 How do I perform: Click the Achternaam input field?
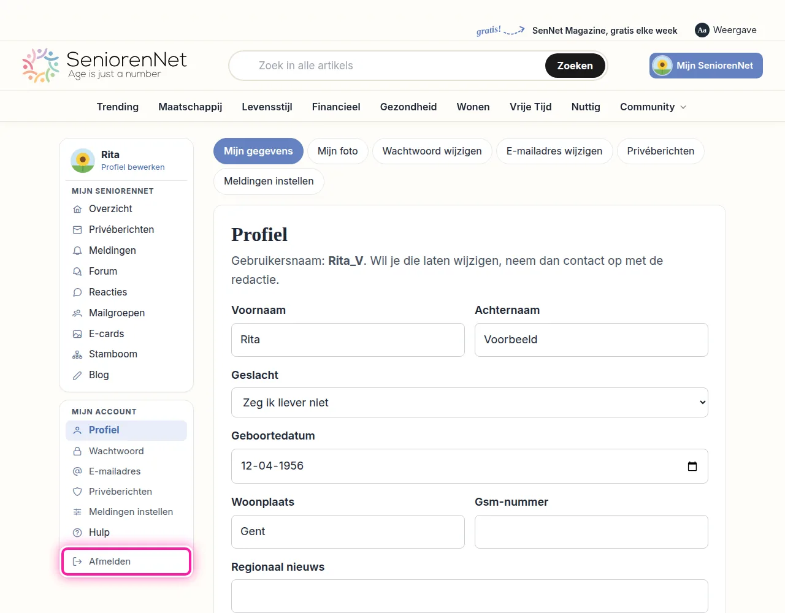coord(591,340)
